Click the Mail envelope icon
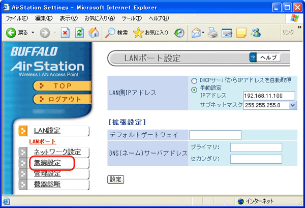Image resolution: width=305 pixels, height=208 pixels. pyautogui.click(x=196, y=32)
